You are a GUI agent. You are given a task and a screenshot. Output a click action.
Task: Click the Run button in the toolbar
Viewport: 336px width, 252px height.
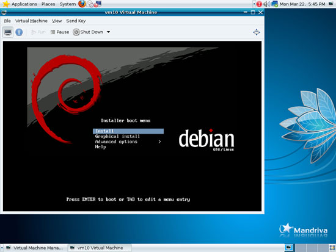(x=38, y=32)
